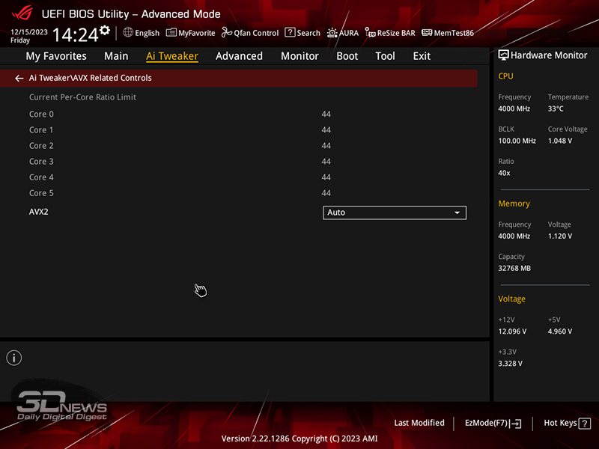This screenshot has width=599, height=449.
Task: Click the Core 5 row label
Action: [x=41, y=193]
